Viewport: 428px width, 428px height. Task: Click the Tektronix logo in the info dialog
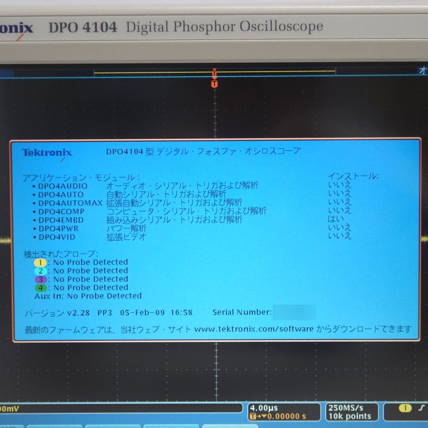pyautogui.click(x=47, y=153)
